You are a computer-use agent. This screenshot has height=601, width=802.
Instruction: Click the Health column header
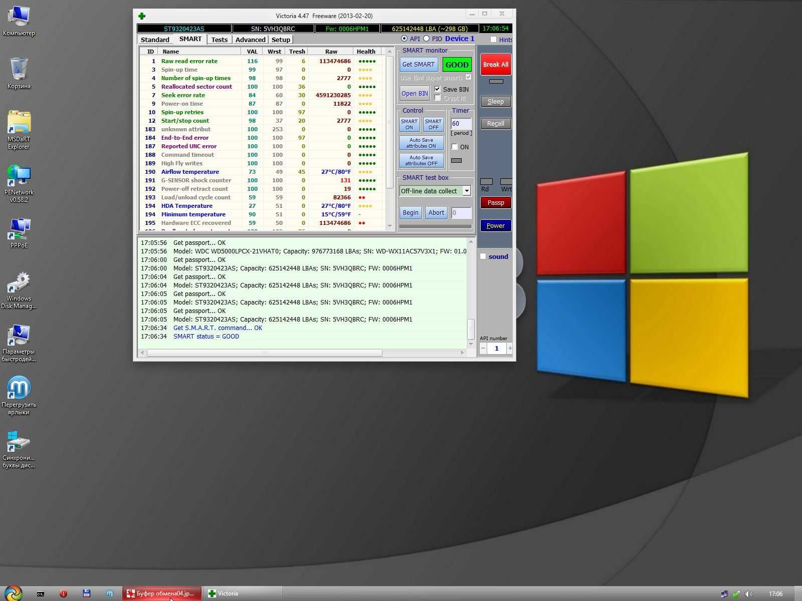point(366,51)
